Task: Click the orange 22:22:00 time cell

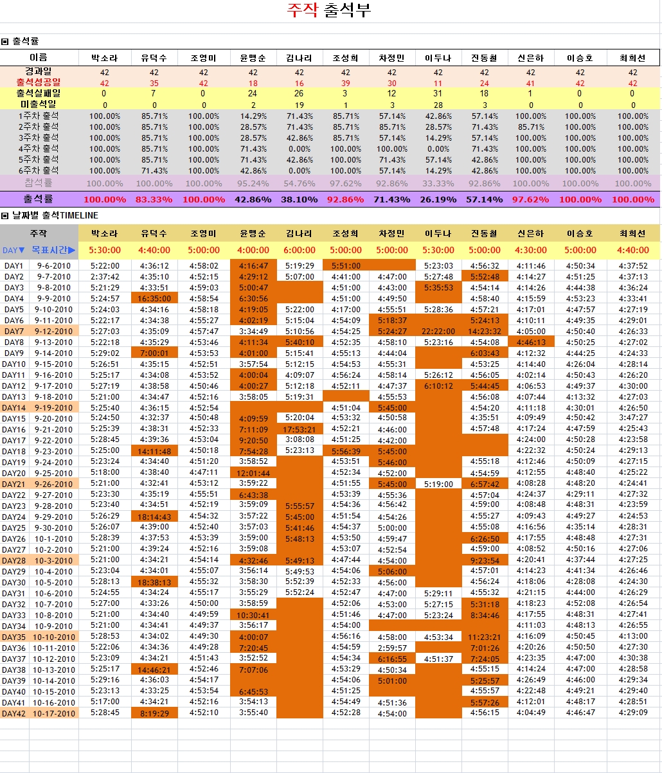Action: 438,331
